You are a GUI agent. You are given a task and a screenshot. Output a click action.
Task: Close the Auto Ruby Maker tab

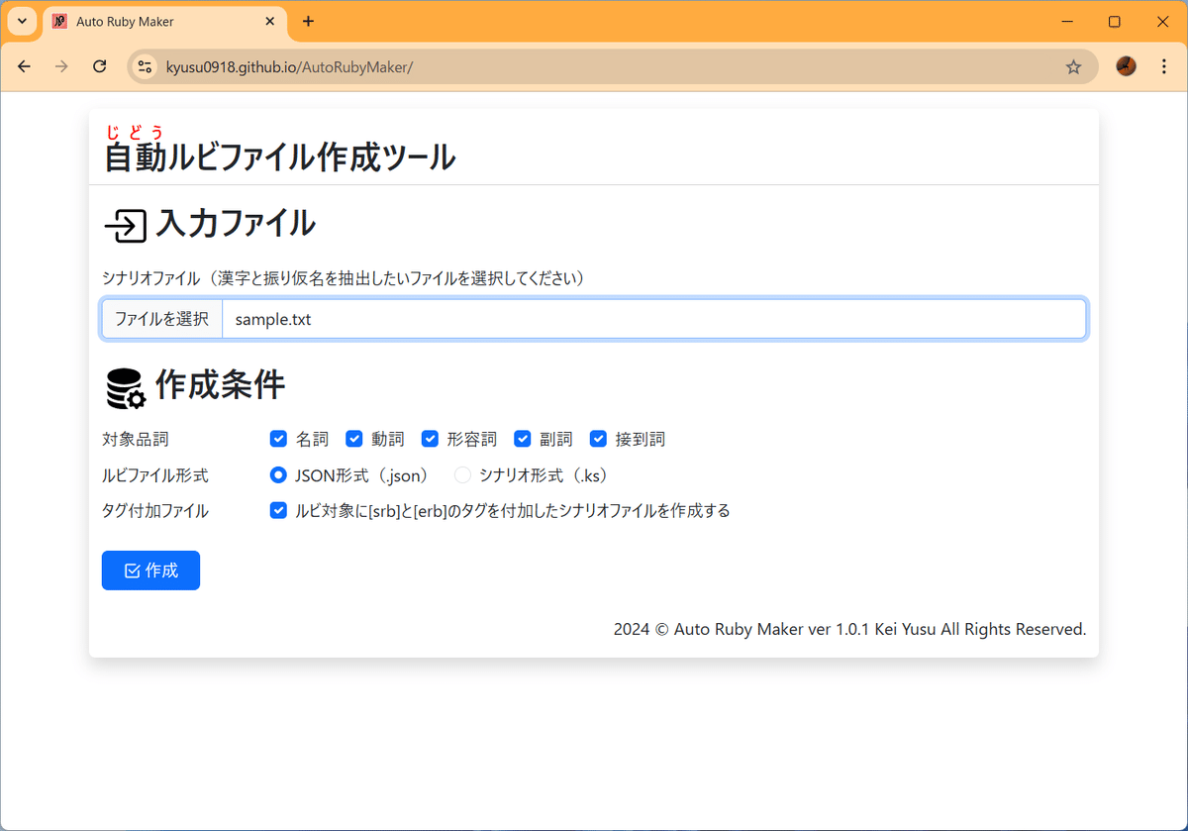[x=270, y=21]
